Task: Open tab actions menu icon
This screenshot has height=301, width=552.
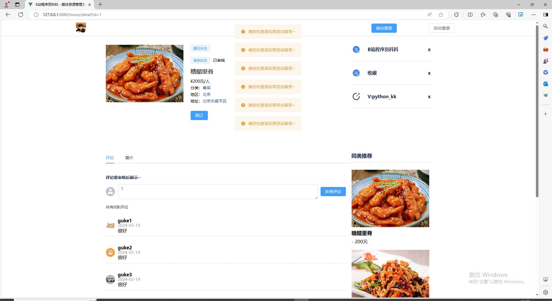Action: click(x=17, y=5)
